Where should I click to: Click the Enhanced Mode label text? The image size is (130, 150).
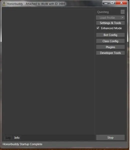pyautogui.click(x=111, y=28)
